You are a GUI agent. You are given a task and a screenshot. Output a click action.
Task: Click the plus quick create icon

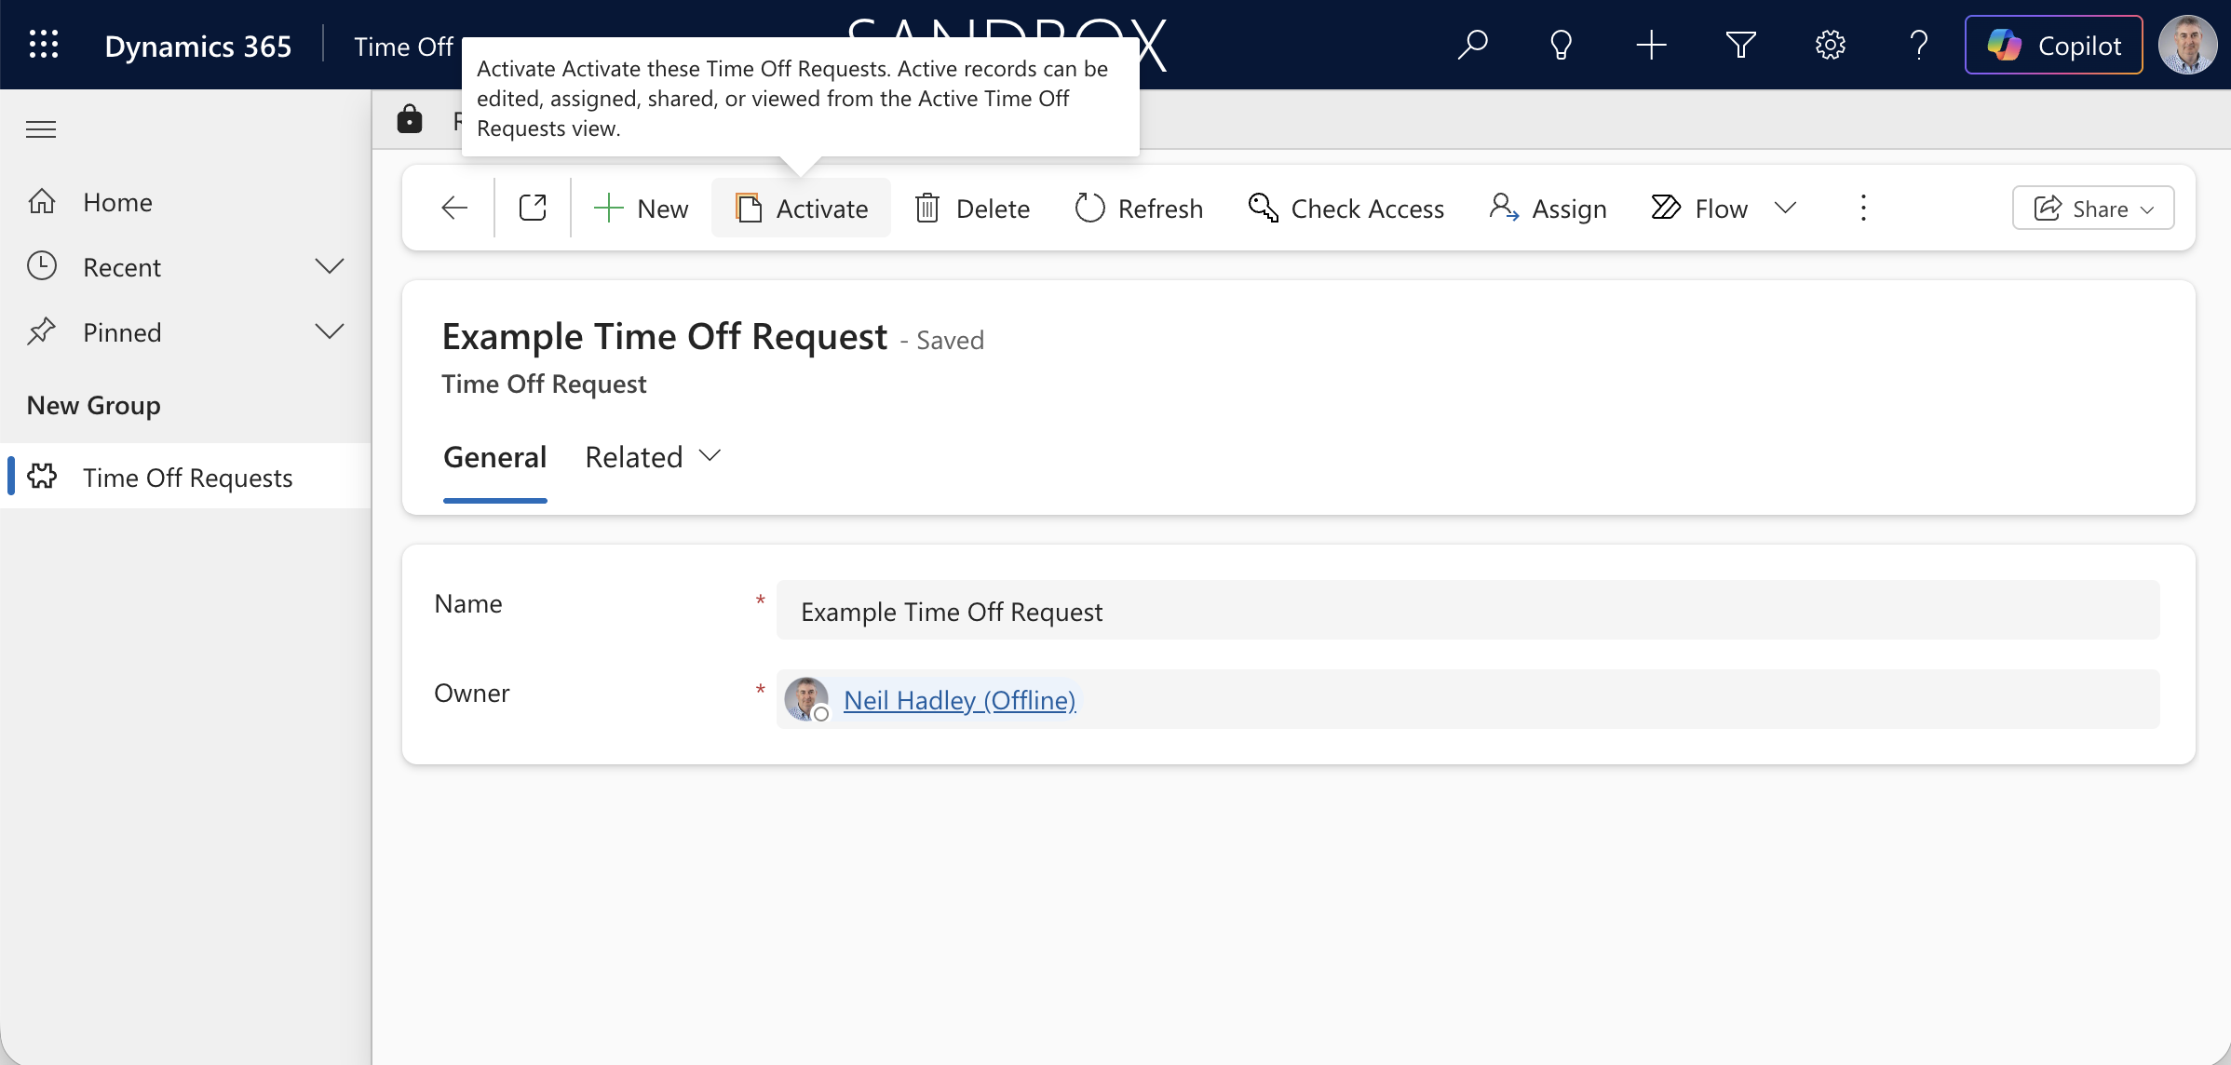click(x=1651, y=45)
